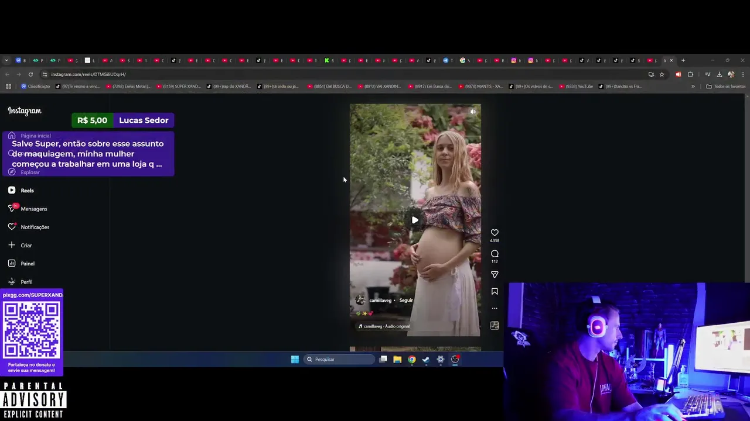Save the reel with bookmark icon
Viewport: 750px width, 421px height.
pyautogui.click(x=495, y=291)
